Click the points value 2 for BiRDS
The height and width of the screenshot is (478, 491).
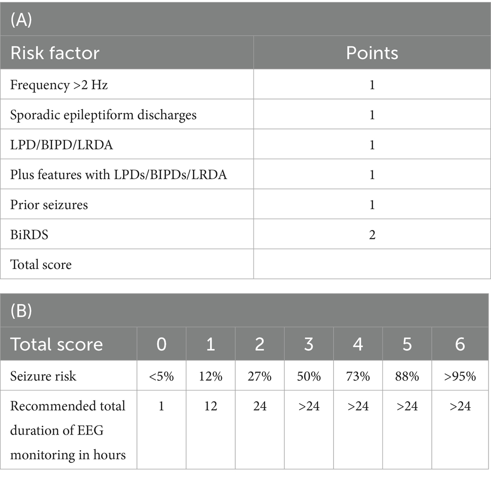tap(372, 235)
